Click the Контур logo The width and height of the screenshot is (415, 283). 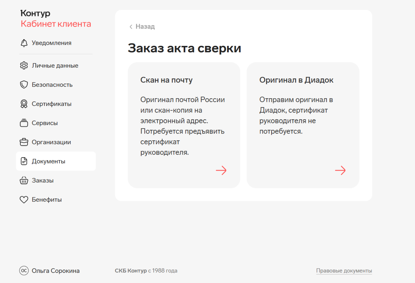tap(35, 13)
